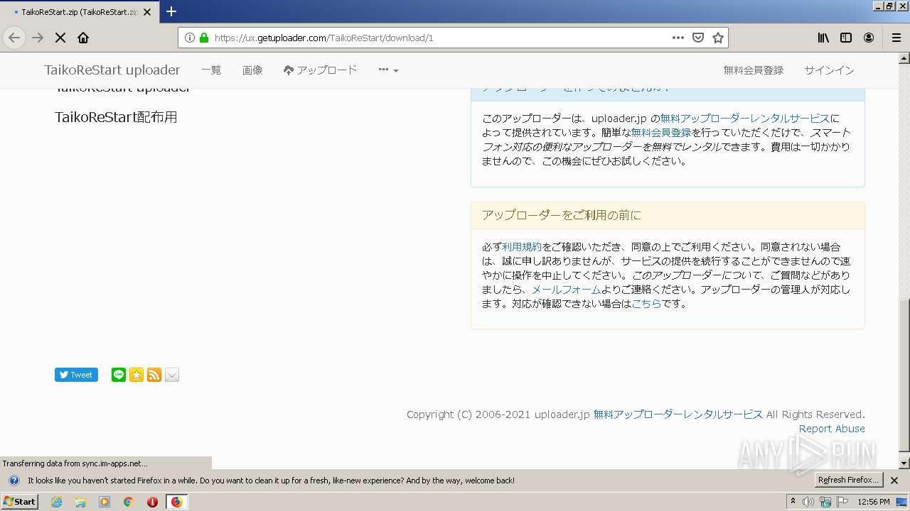Open the Opera taskbar icon
This screenshot has width=910, height=511.
click(x=152, y=502)
